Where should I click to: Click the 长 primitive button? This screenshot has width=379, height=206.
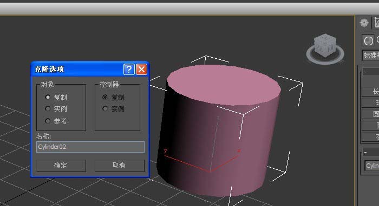(370, 92)
